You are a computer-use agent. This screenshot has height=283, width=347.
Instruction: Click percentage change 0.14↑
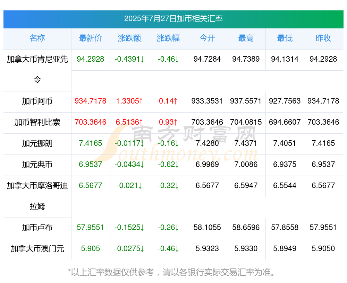click(168, 101)
